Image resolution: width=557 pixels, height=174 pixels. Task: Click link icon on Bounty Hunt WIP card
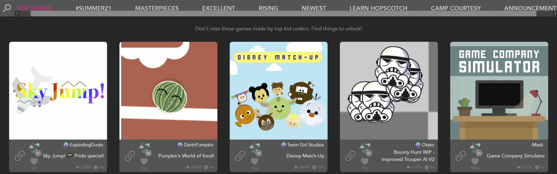pos(351,156)
